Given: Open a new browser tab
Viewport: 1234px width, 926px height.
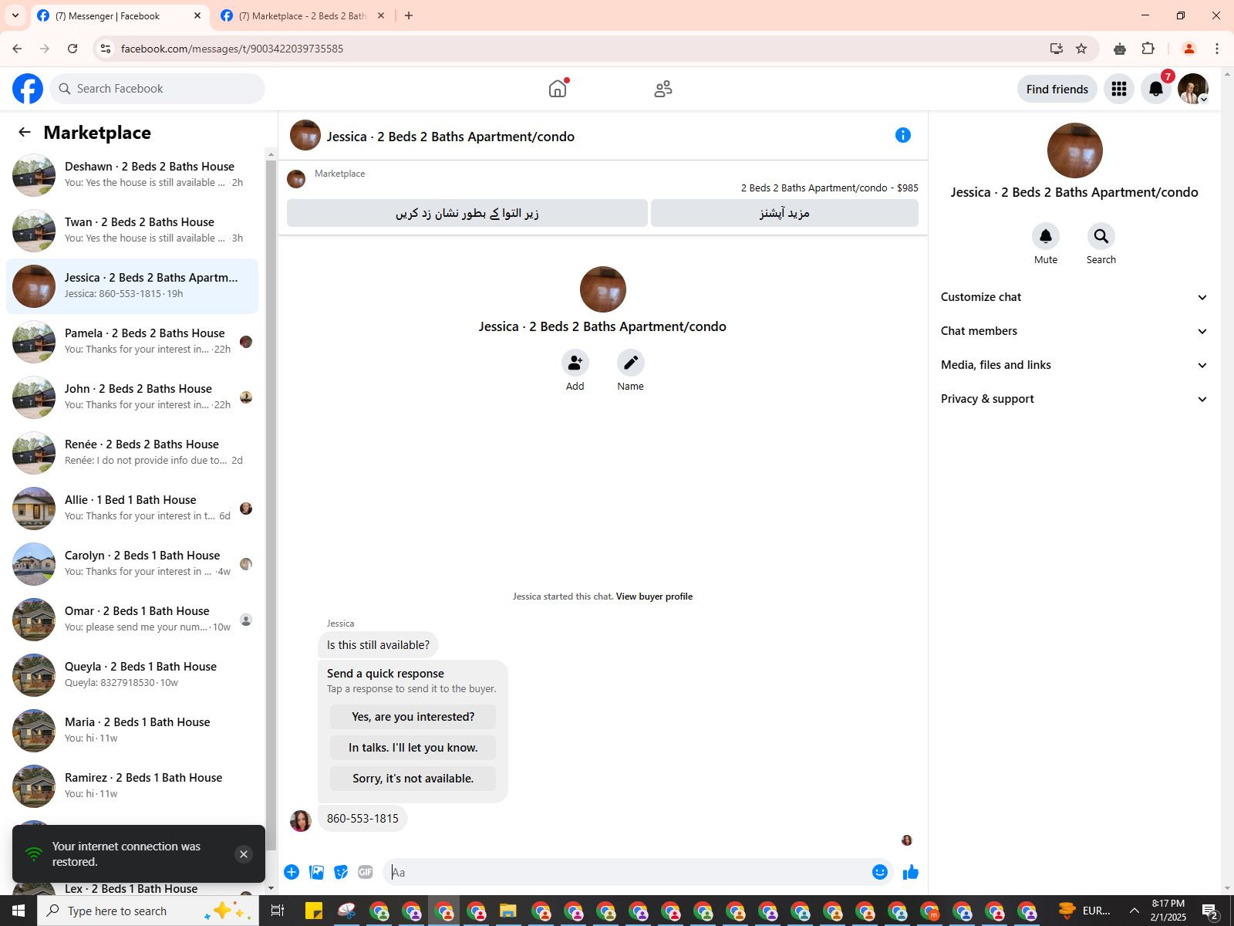Looking at the screenshot, I should tap(409, 15).
